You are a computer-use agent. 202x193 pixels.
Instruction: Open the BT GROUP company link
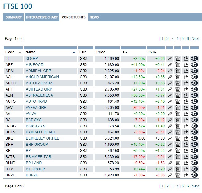coord(35,169)
